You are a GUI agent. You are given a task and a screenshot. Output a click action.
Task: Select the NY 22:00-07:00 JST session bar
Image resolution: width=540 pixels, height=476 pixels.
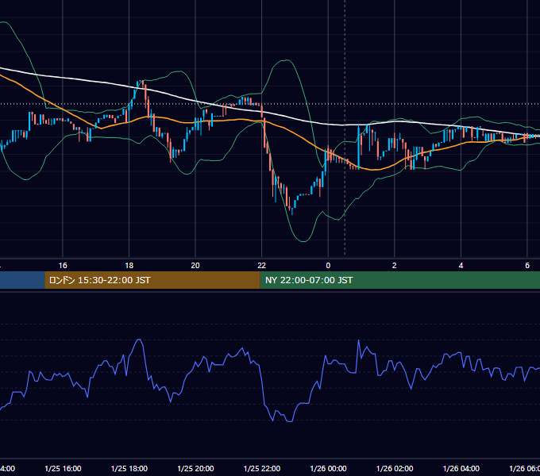click(x=399, y=280)
